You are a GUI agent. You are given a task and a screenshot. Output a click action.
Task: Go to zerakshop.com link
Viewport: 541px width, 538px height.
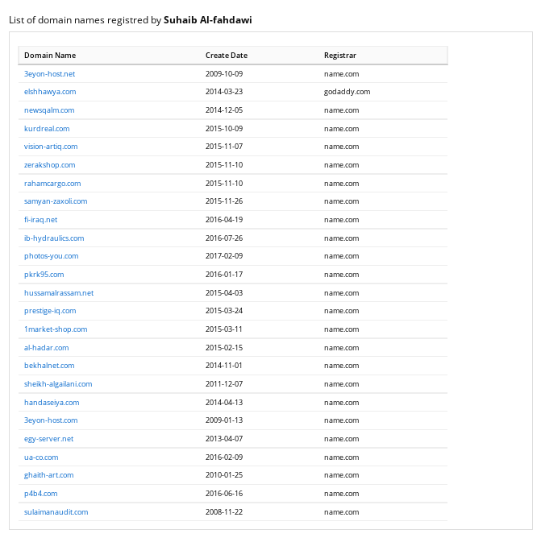(x=49, y=165)
